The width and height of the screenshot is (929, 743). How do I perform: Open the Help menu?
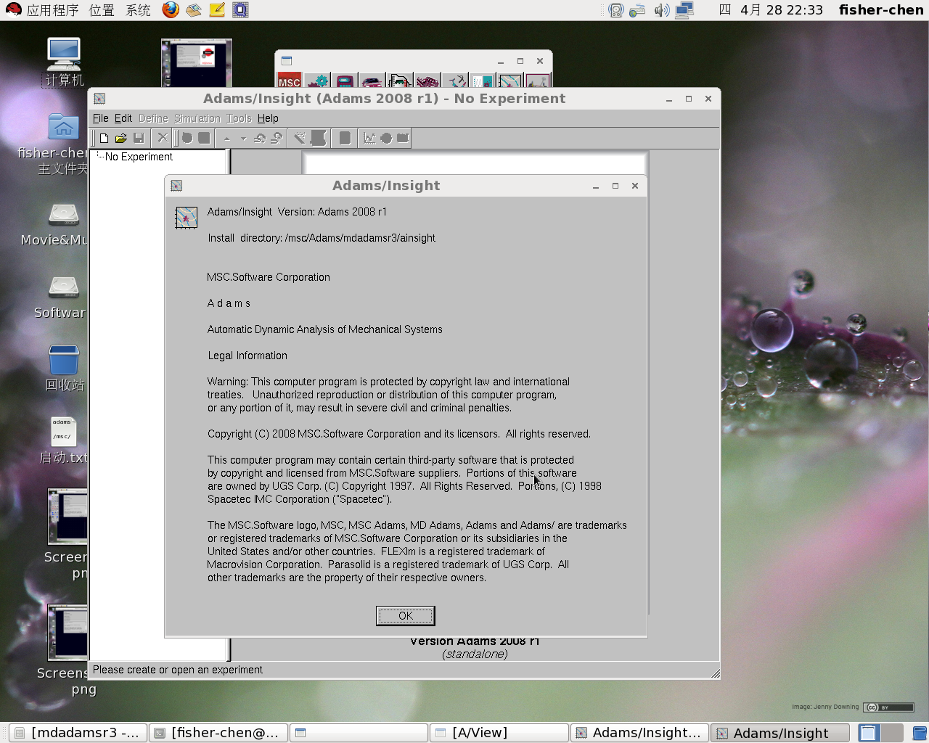pyautogui.click(x=268, y=118)
